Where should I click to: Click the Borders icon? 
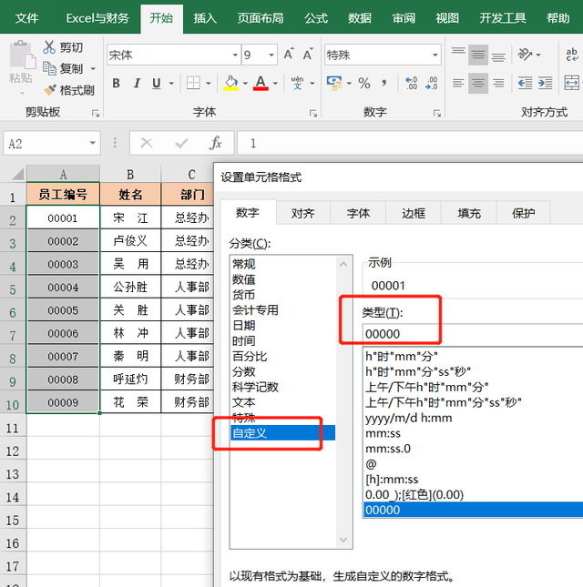click(194, 83)
